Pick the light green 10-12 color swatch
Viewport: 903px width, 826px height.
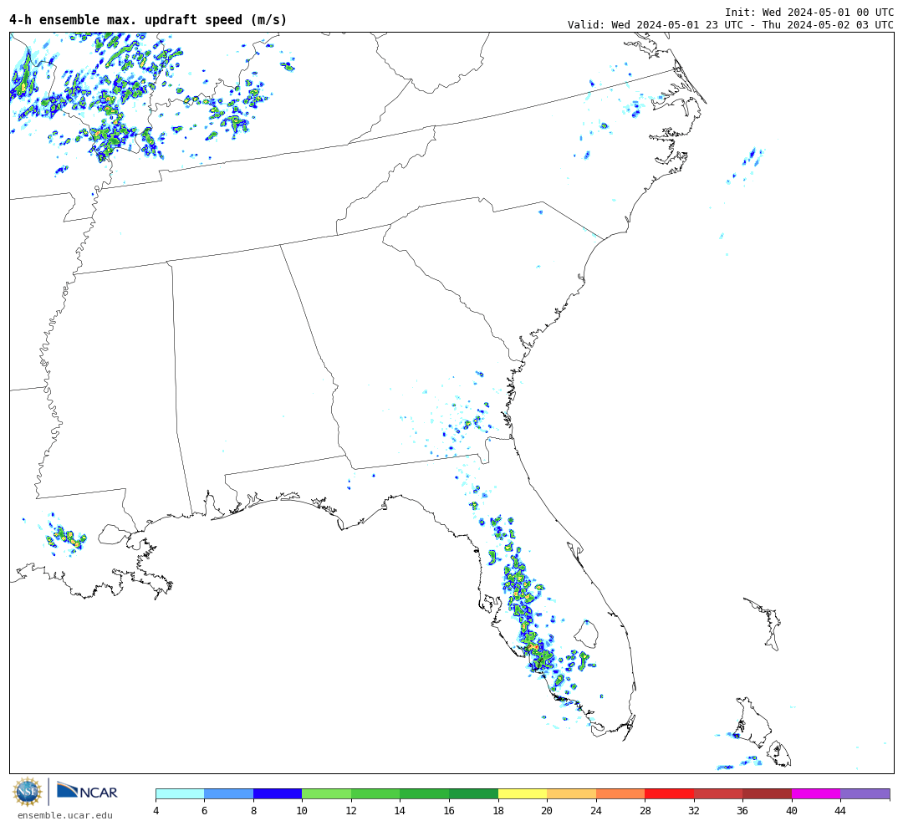point(327,793)
